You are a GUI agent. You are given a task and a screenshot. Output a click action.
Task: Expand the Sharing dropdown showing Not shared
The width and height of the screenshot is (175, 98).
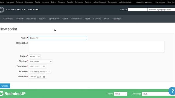coord(41,62)
